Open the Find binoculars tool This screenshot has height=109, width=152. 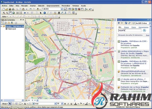59,13
